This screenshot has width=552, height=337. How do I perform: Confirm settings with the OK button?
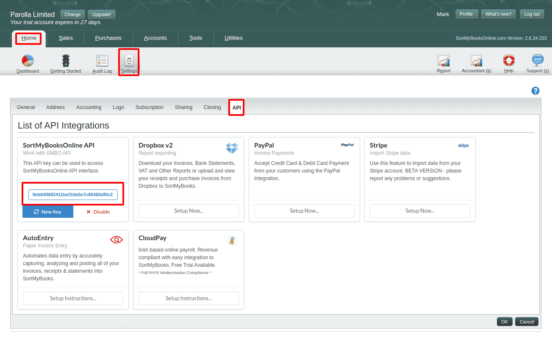[505, 322]
